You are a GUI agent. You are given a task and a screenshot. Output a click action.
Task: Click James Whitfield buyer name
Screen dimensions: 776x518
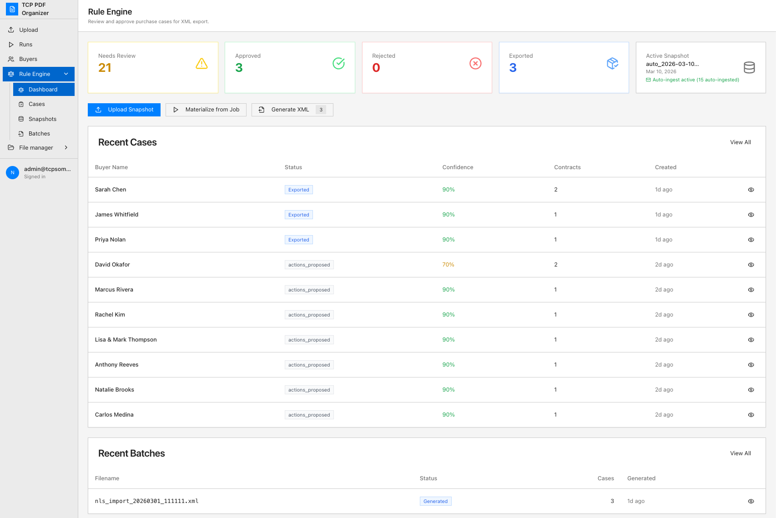point(116,215)
